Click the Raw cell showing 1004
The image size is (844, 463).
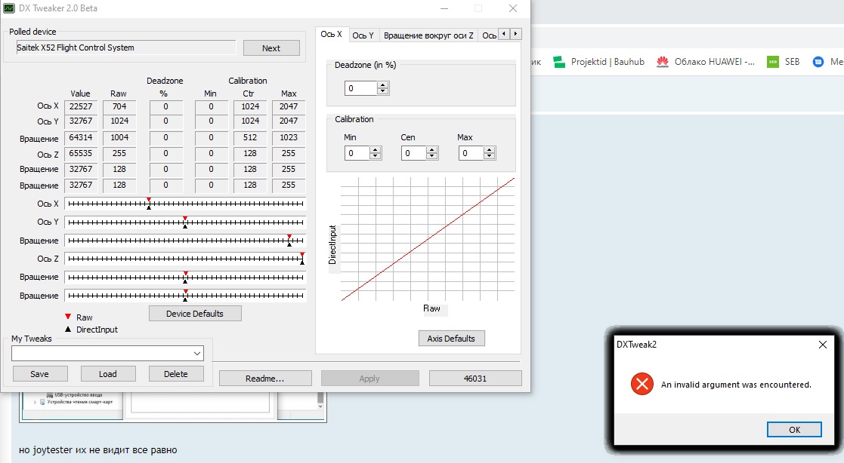click(x=119, y=137)
